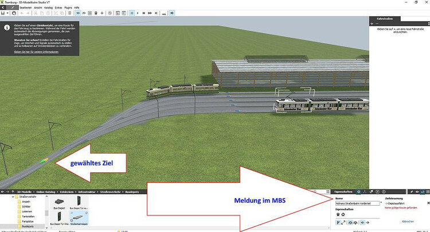Image resolution: width=430 pixels, height=232 pixels.
Task: Open the Extras menu
Action: (x=58, y=7)
